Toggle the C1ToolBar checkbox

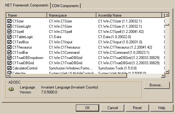pyautogui.click(x=9, y=53)
